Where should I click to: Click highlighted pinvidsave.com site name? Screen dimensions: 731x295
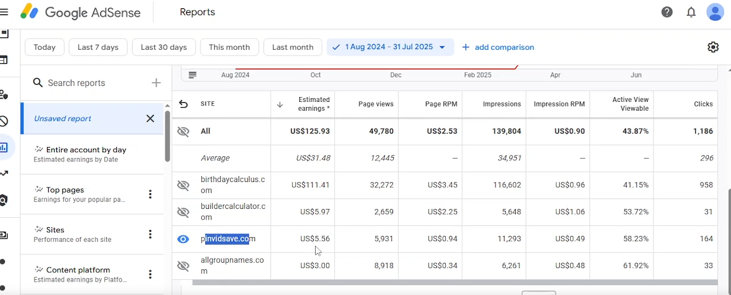point(228,239)
